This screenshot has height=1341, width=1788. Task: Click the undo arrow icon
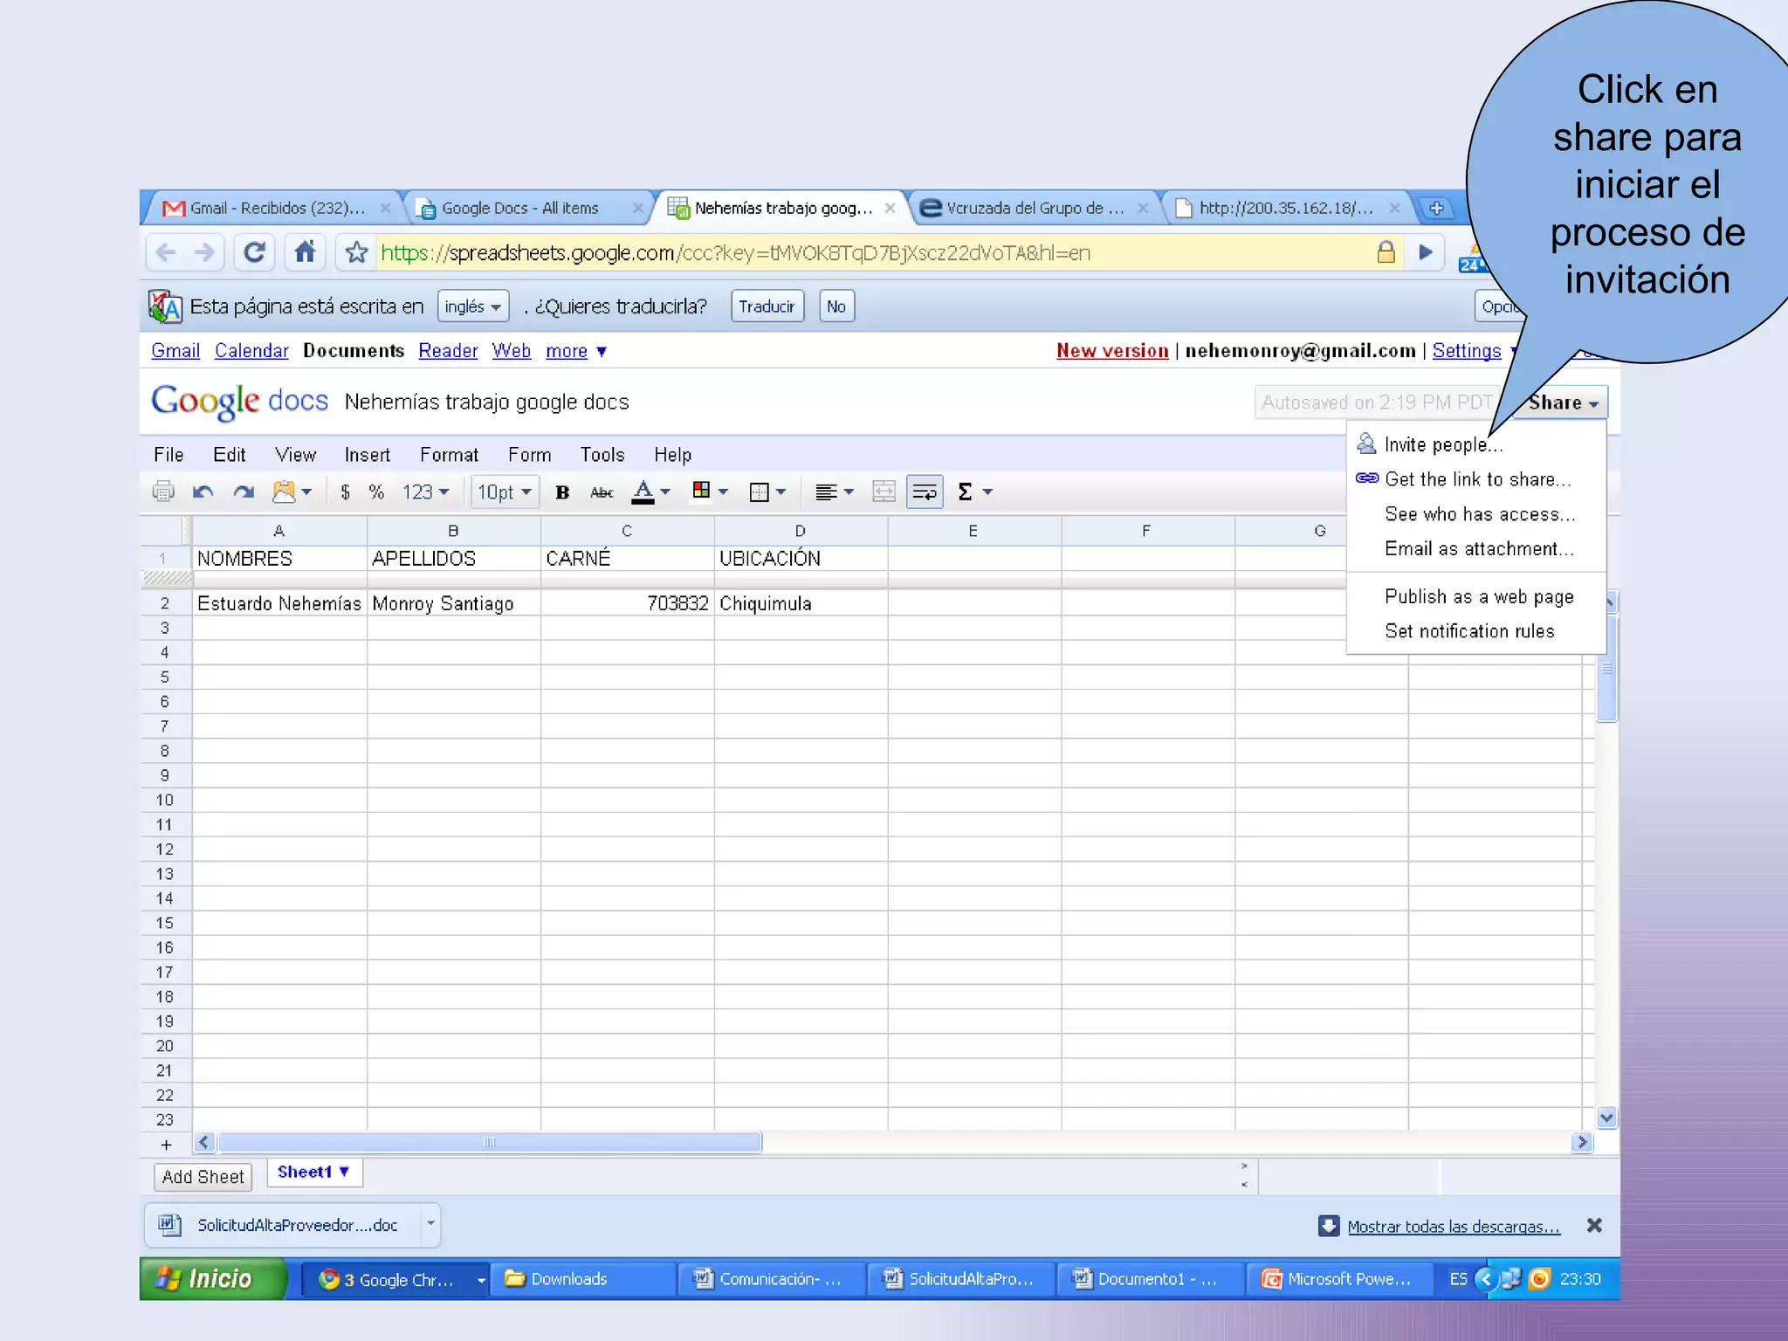203,492
